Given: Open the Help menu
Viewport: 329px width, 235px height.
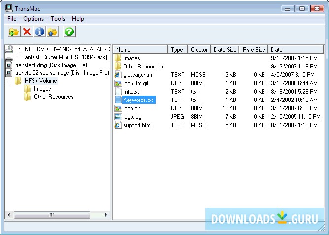Looking at the screenshot, I should point(78,19).
